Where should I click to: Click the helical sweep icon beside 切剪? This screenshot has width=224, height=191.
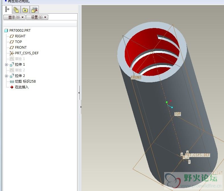12,81
